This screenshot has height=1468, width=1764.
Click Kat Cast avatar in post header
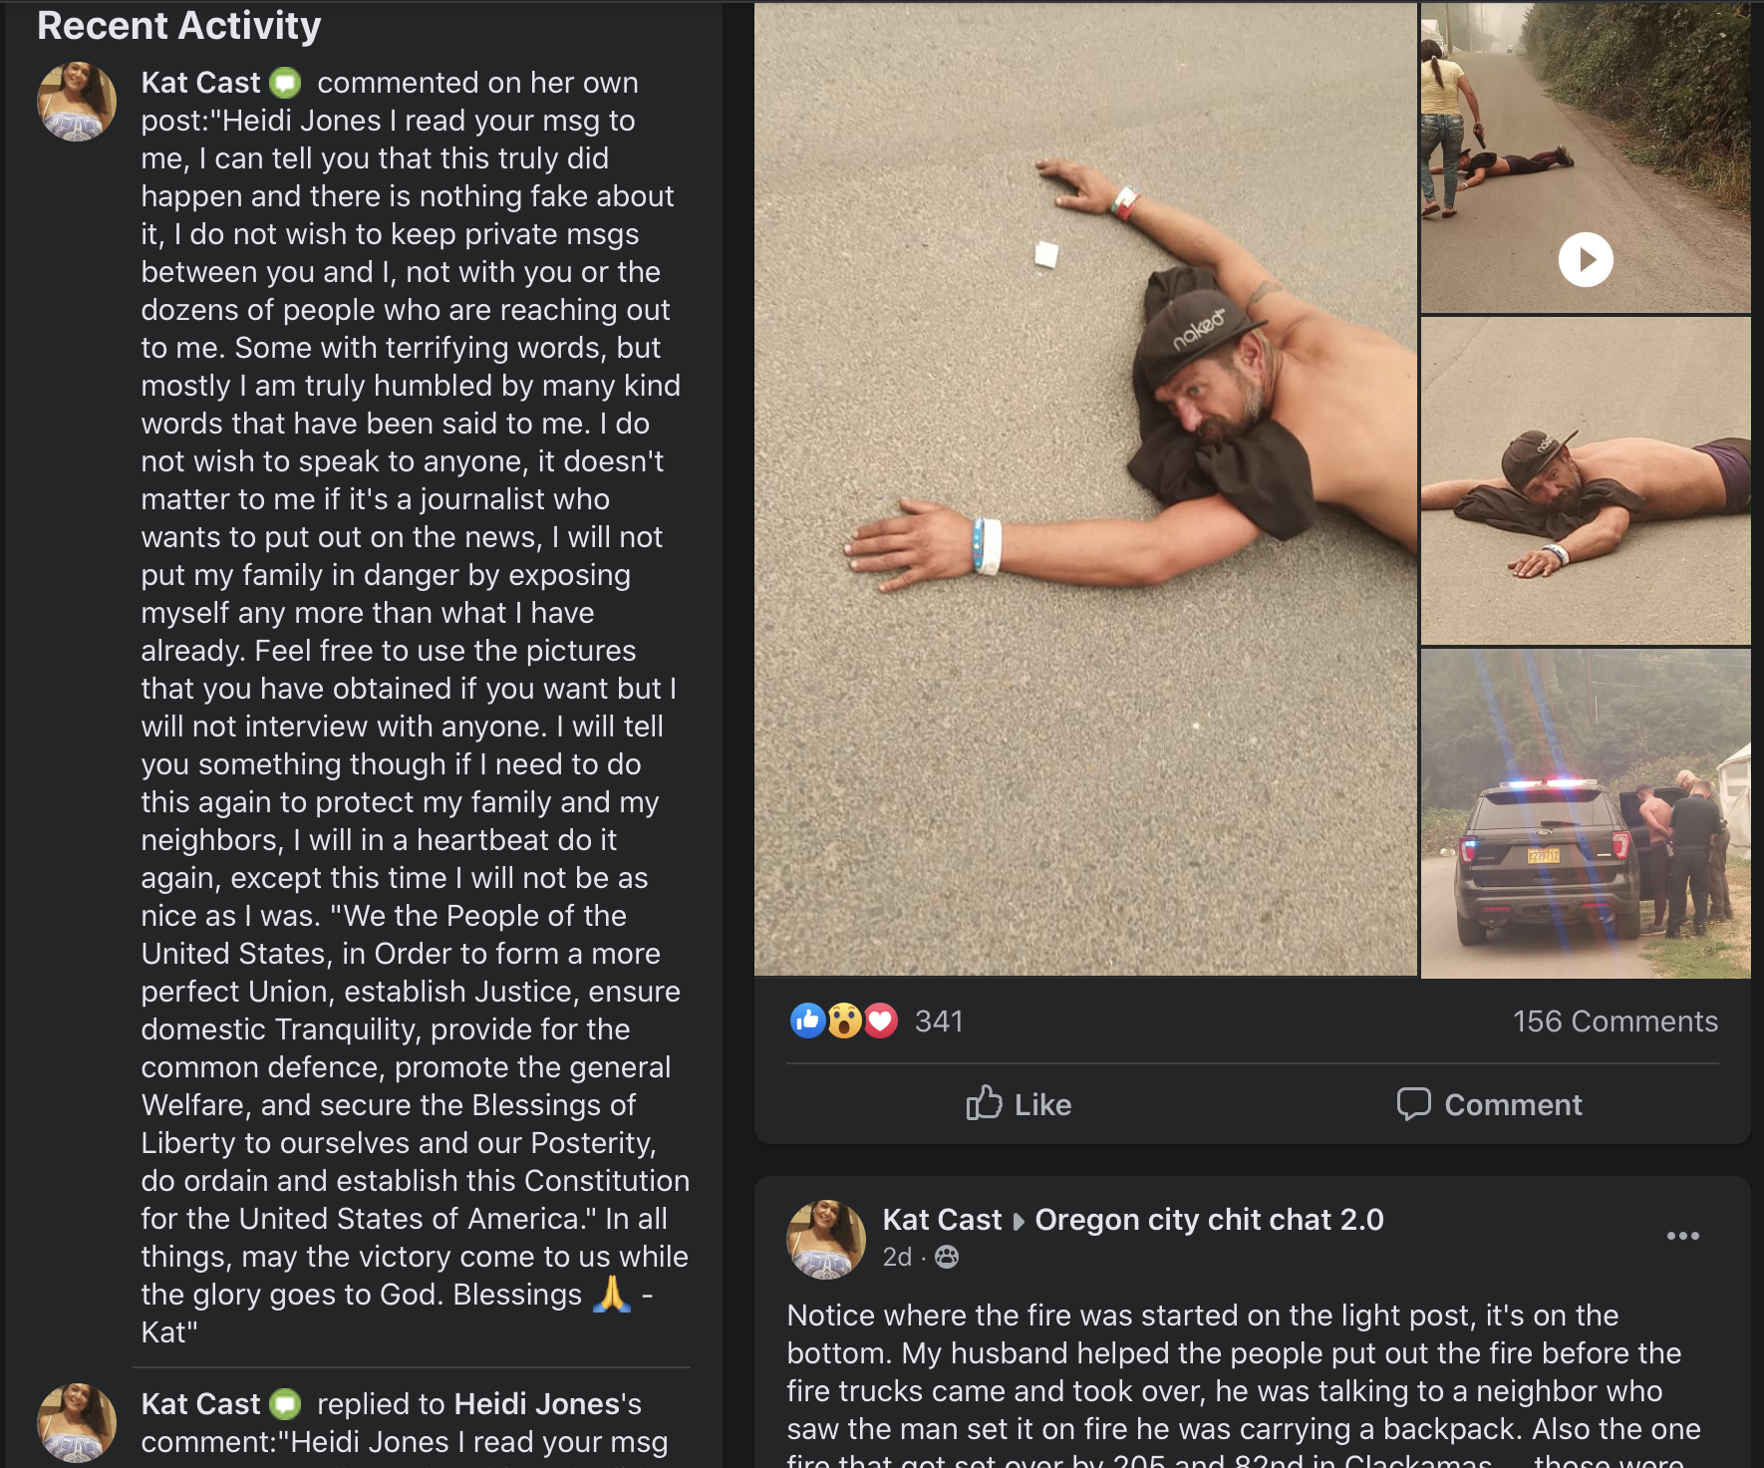click(826, 1239)
